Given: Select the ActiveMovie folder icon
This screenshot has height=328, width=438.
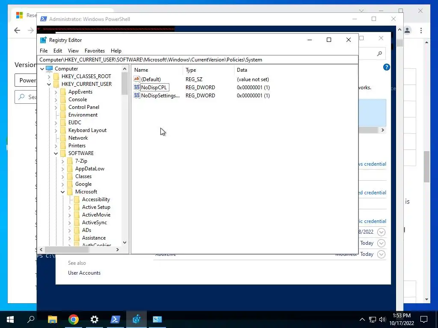Looking at the screenshot, I should pos(77,215).
